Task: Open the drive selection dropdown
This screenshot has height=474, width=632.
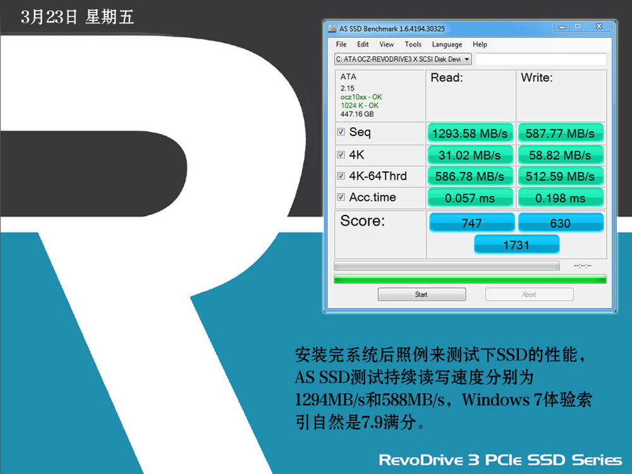Action: [x=403, y=59]
